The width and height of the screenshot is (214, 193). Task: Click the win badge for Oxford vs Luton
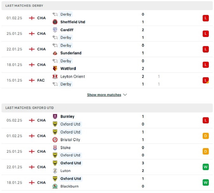click(206, 167)
